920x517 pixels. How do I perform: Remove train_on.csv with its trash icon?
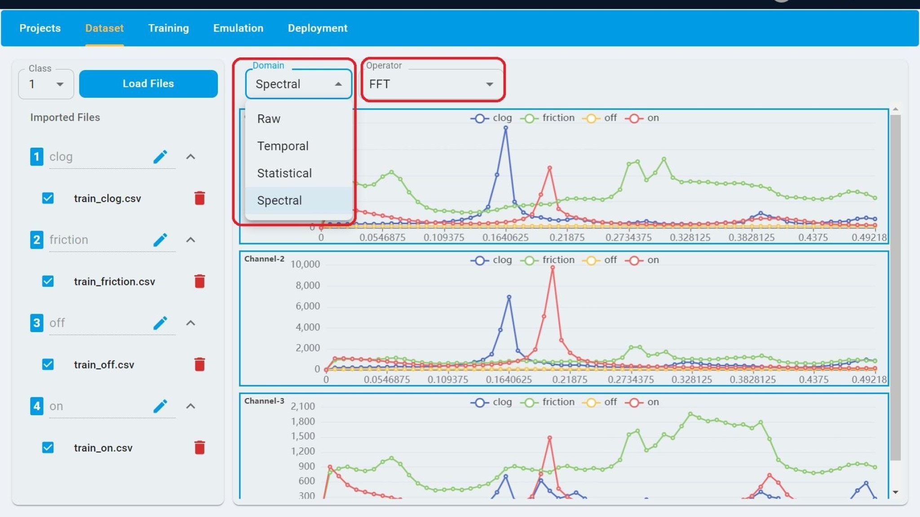click(x=199, y=447)
